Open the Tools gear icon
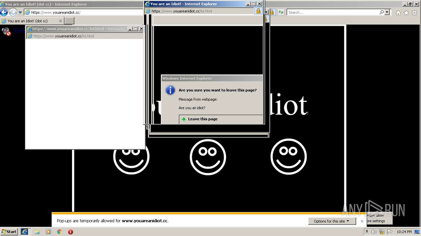Image resolution: width=421 pixels, height=236 pixels. point(414,13)
